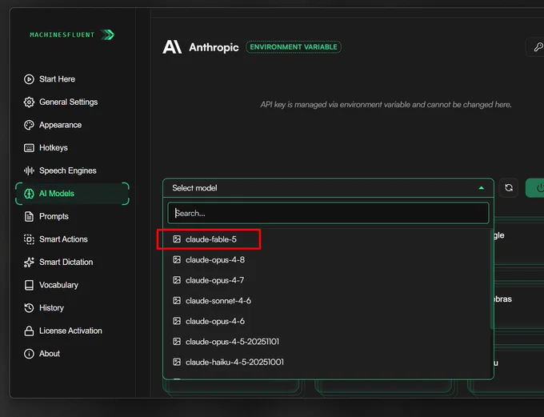Choose claude-opus-4-8 model
The width and height of the screenshot is (544, 417).
click(x=328, y=259)
